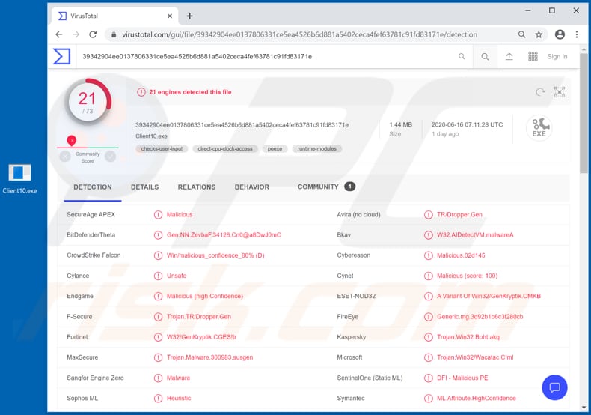Image resolution: width=591 pixels, height=415 pixels.
Task: Click the W32/GenKryptik.CGES!tr Fortinet result
Action: (202, 337)
